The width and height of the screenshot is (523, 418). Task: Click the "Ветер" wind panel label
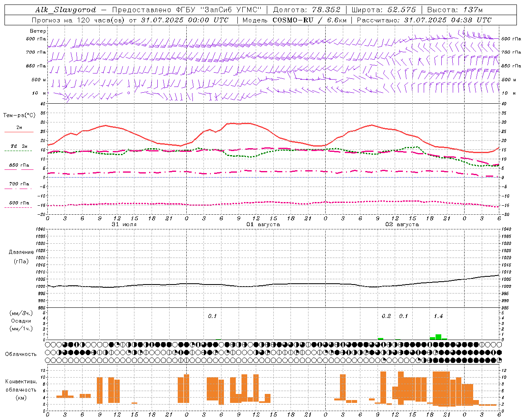(38, 31)
